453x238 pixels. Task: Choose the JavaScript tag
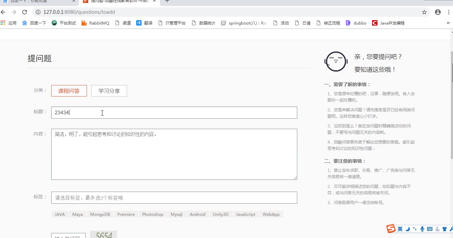point(245,214)
